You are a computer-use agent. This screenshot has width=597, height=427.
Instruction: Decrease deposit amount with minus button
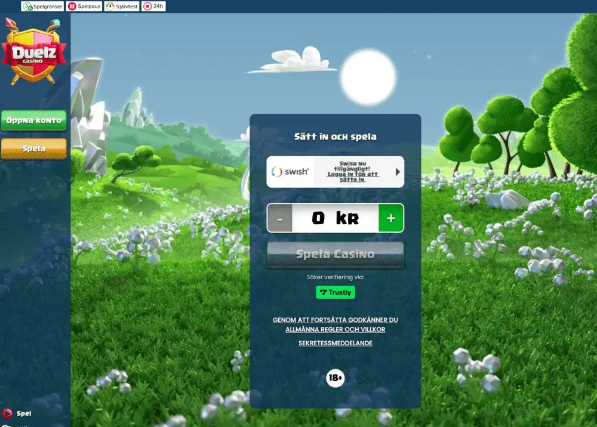pyautogui.click(x=279, y=218)
